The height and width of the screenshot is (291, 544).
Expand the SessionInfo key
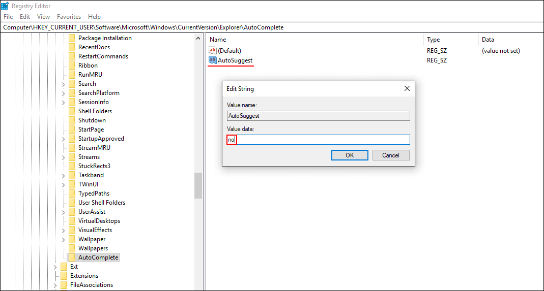click(63, 102)
